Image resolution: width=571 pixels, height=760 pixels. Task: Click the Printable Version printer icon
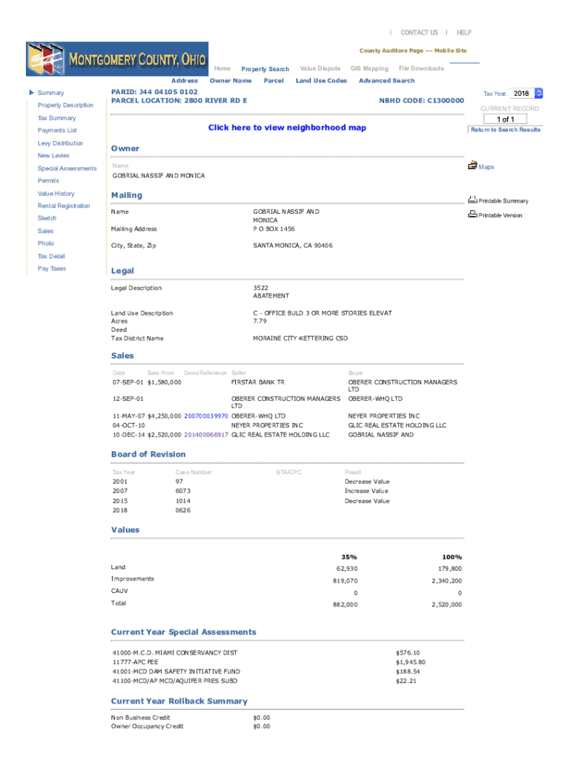click(x=472, y=214)
